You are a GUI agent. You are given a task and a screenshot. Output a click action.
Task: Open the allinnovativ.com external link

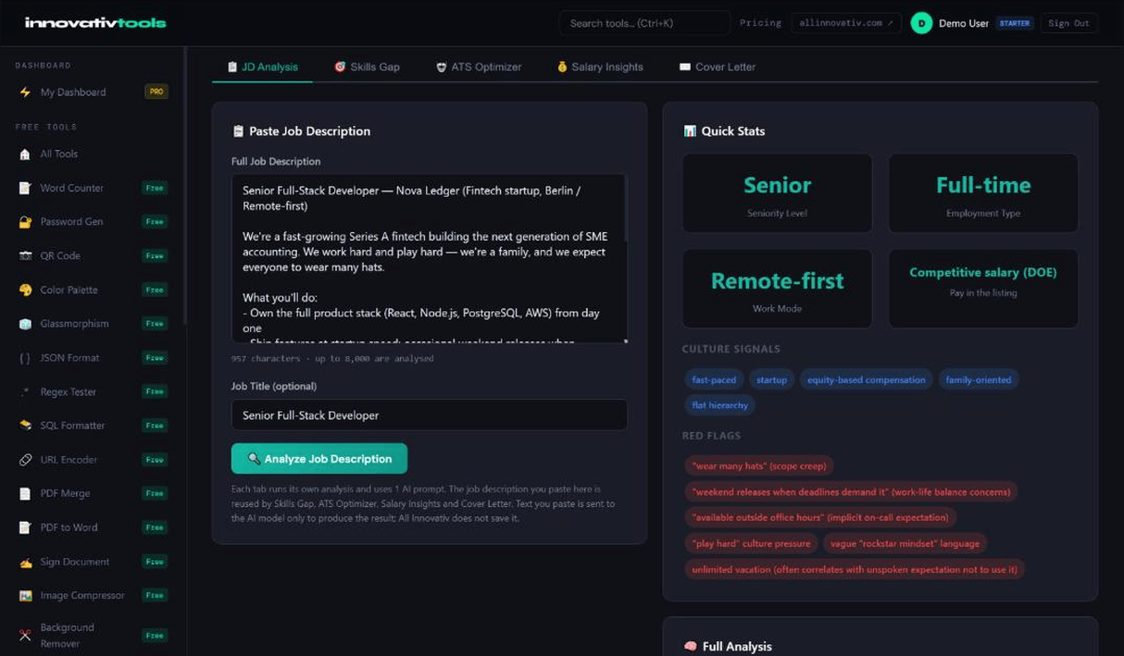click(846, 23)
